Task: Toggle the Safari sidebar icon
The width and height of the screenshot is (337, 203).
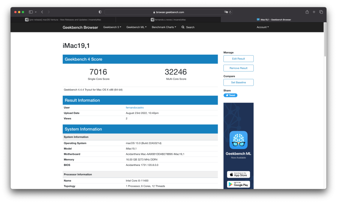Action: click(31, 12)
